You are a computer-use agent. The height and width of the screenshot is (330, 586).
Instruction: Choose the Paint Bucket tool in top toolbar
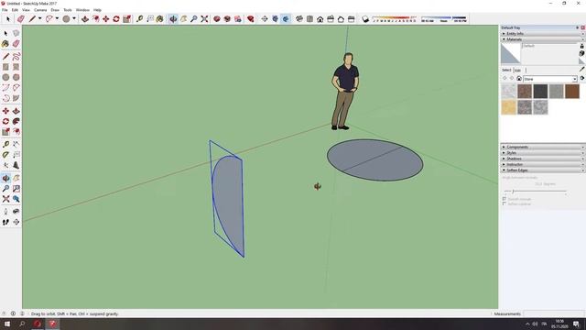160,18
